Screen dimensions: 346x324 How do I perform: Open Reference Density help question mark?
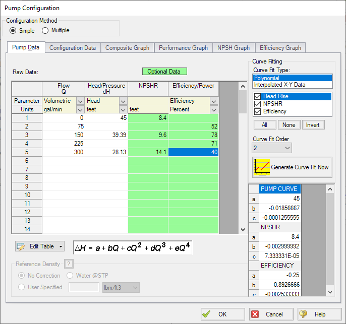pos(69,264)
